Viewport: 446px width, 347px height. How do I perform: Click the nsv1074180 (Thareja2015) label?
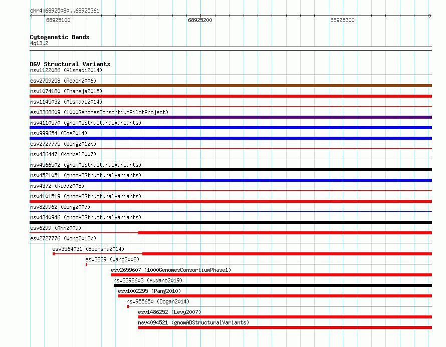[x=66, y=91]
